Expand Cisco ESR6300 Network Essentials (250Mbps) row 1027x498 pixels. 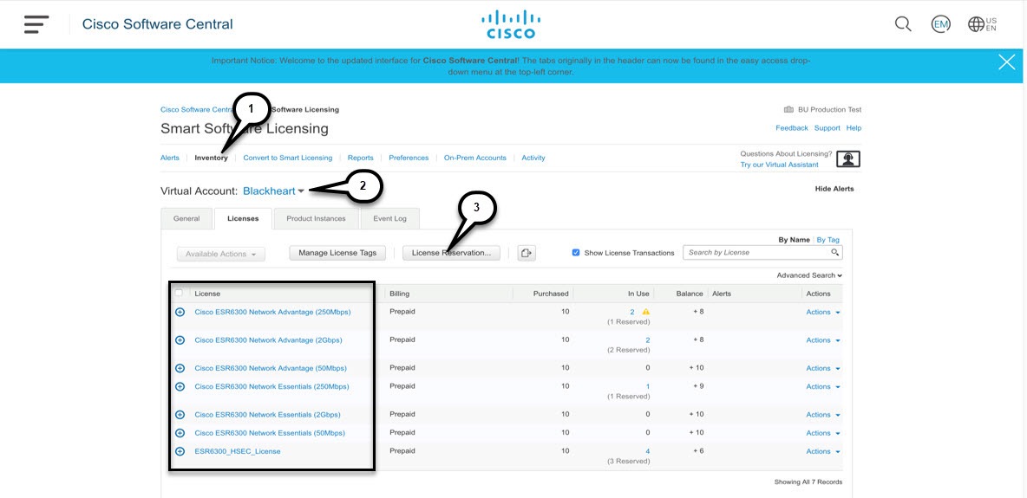click(x=180, y=387)
